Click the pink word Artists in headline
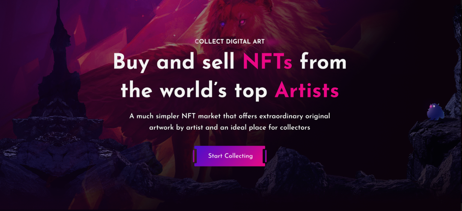Viewport: 462px width, 211px height. tap(307, 90)
